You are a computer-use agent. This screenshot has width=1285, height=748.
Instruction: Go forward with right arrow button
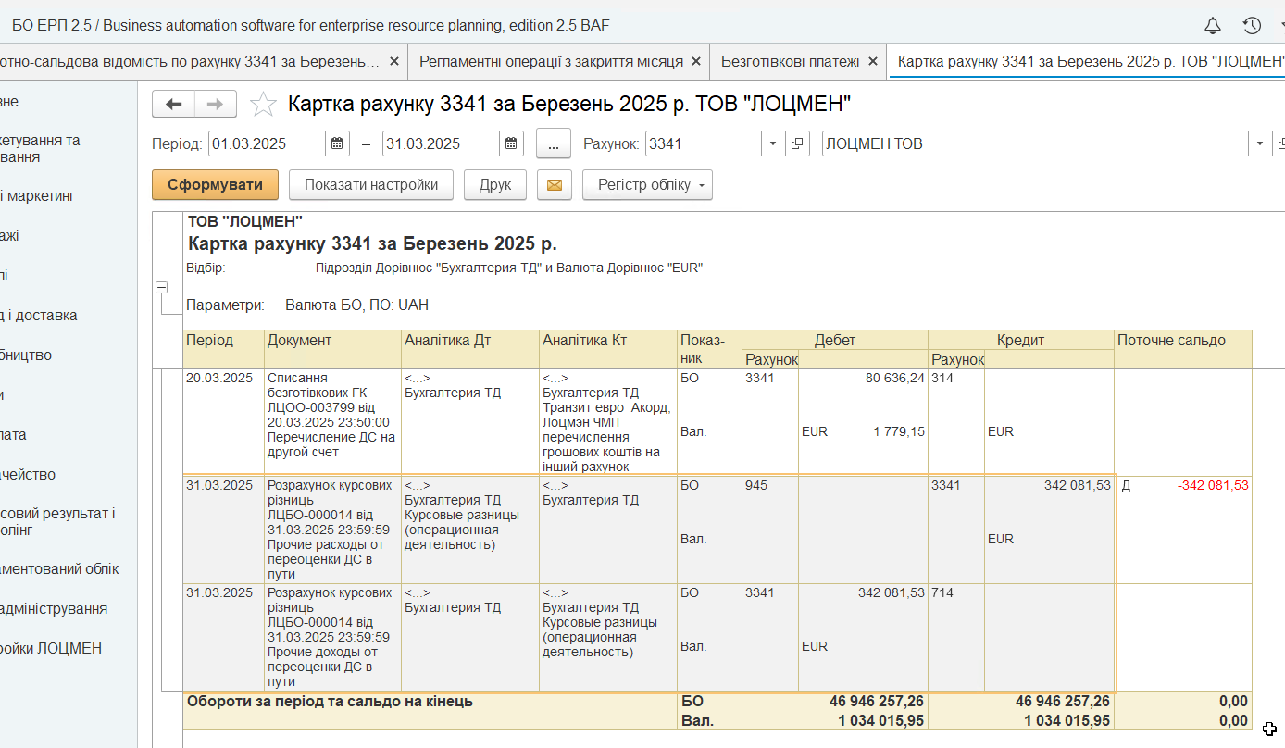[216, 105]
